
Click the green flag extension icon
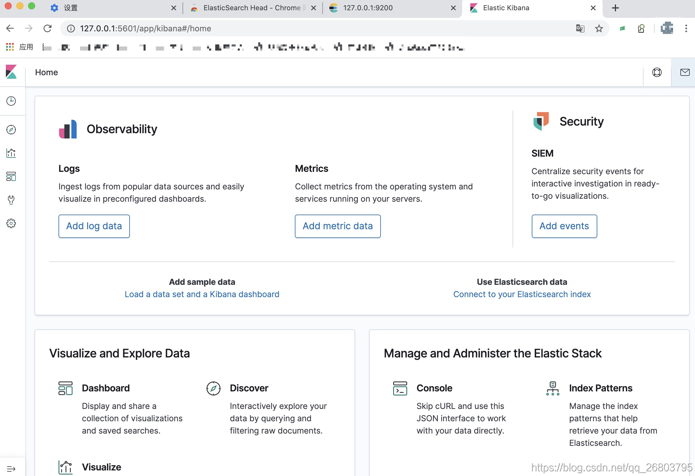622,28
